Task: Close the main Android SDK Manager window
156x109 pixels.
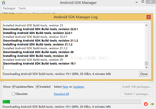Action: [x=151, y=2]
